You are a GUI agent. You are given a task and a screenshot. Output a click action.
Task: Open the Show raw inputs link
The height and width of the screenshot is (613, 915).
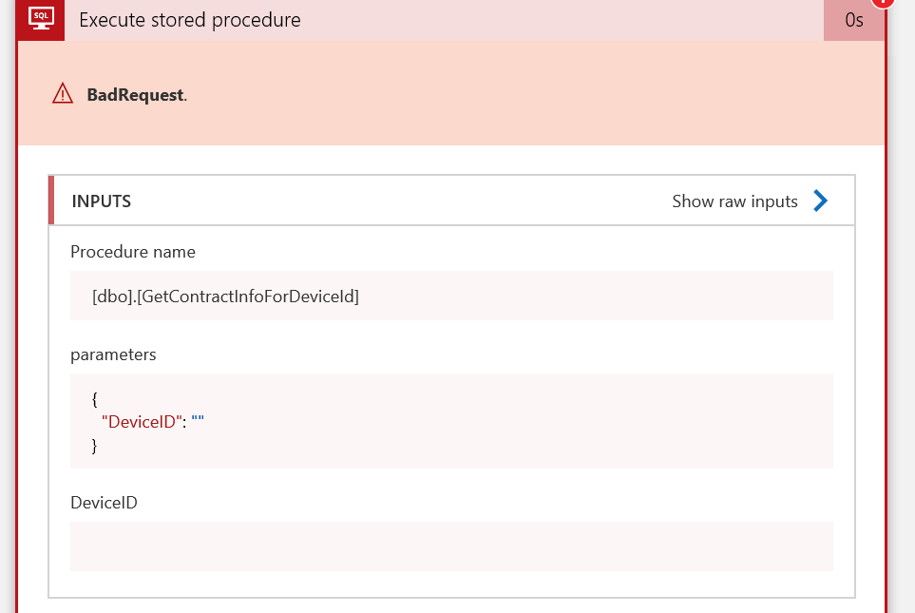[734, 201]
